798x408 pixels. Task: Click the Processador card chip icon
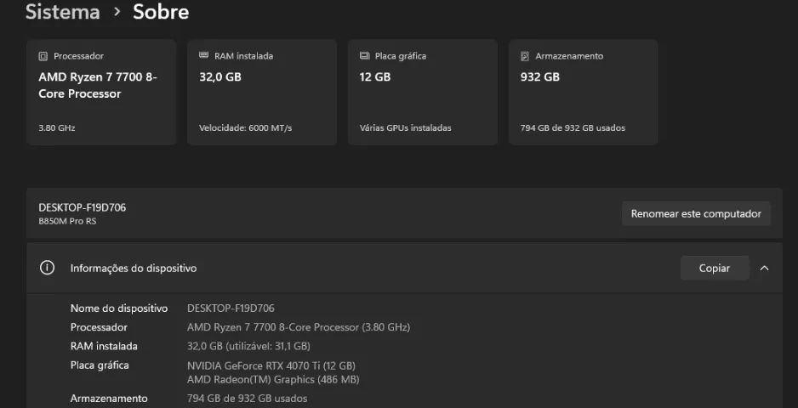tap(43, 56)
